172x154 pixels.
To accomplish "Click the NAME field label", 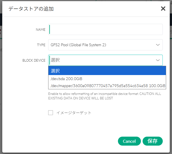I will [x=40, y=30].
